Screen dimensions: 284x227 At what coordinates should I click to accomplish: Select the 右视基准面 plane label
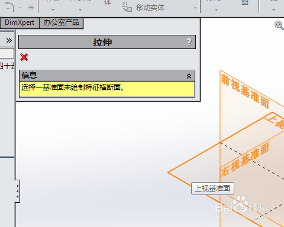click(x=245, y=159)
